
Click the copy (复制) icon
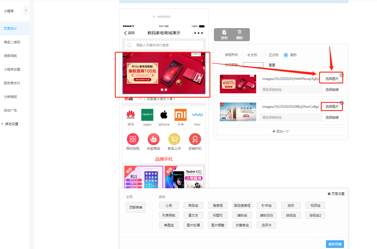[x=224, y=32]
